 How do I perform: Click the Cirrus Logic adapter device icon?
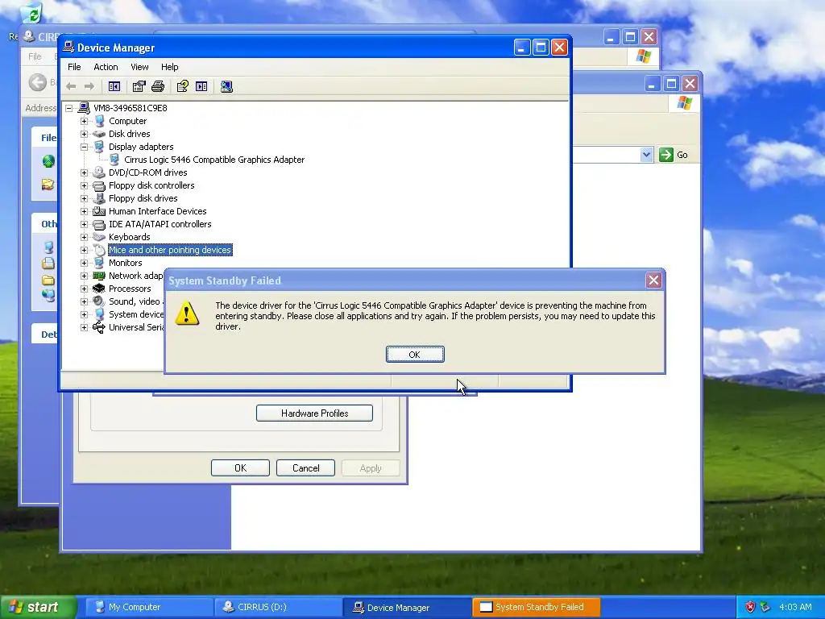tap(114, 160)
